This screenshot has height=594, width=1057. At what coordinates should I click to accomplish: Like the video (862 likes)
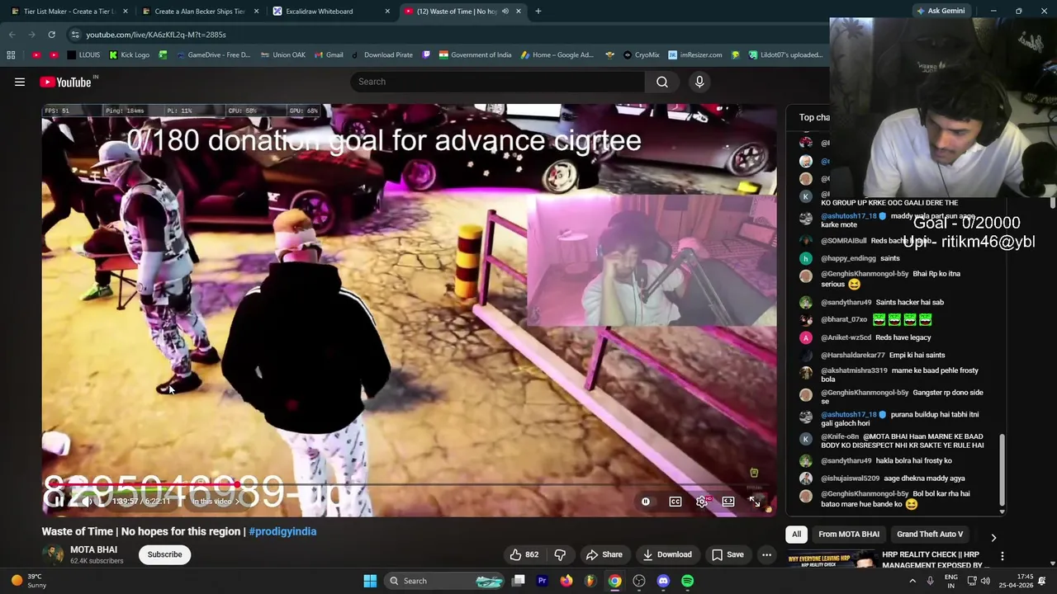pos(524,554)
